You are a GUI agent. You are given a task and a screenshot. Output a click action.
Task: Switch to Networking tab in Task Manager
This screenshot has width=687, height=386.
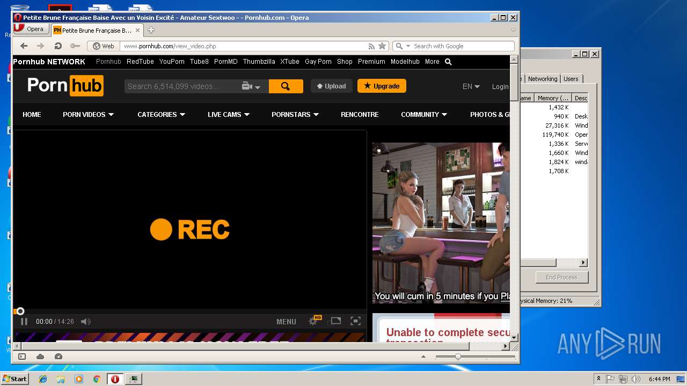click(x=543, y=79)
